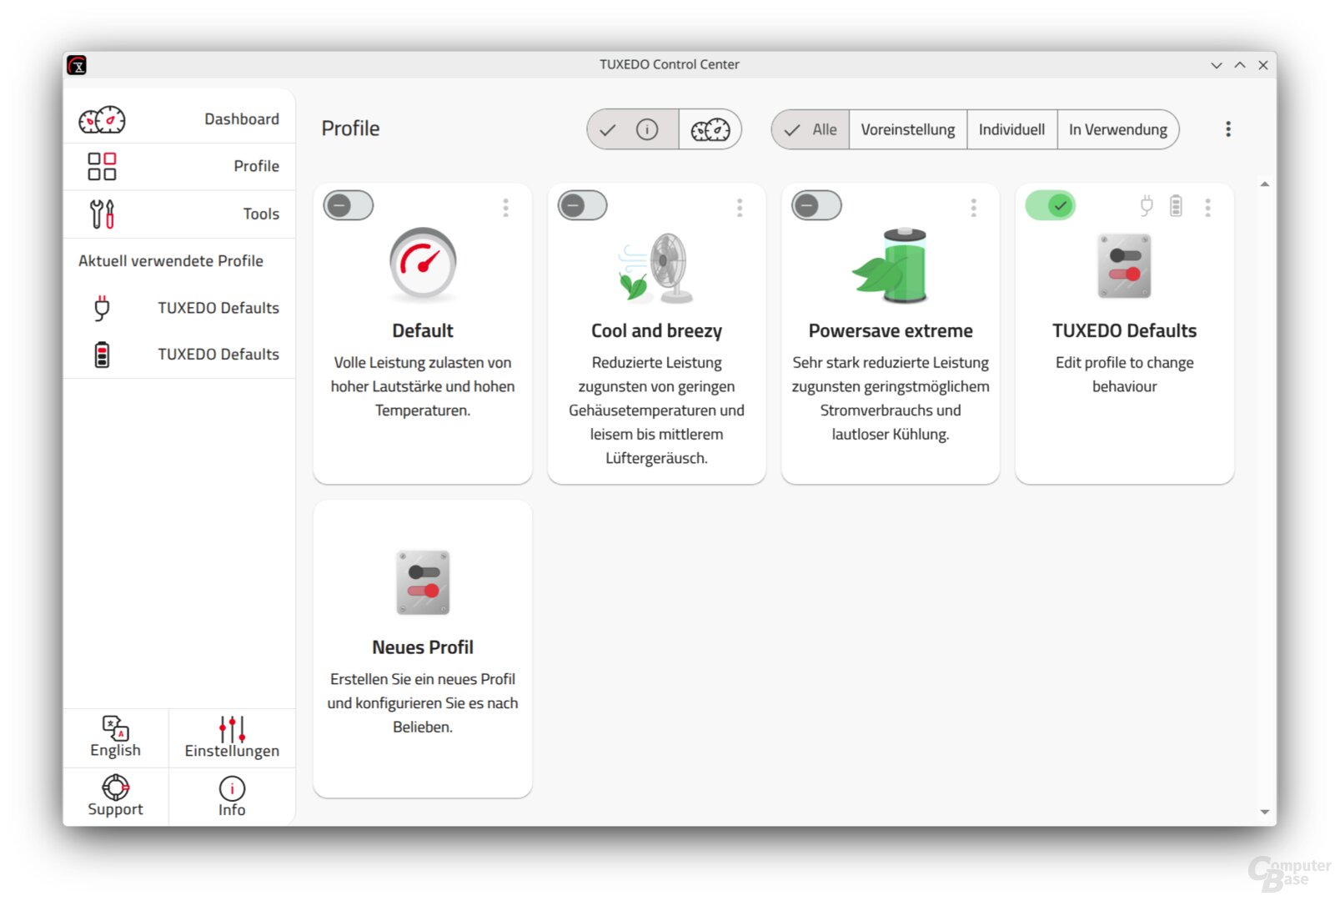Screen dimensions: 1340x901
Task: Click 'Edit profile to change behaviour' text
Action: (1124, 375)
